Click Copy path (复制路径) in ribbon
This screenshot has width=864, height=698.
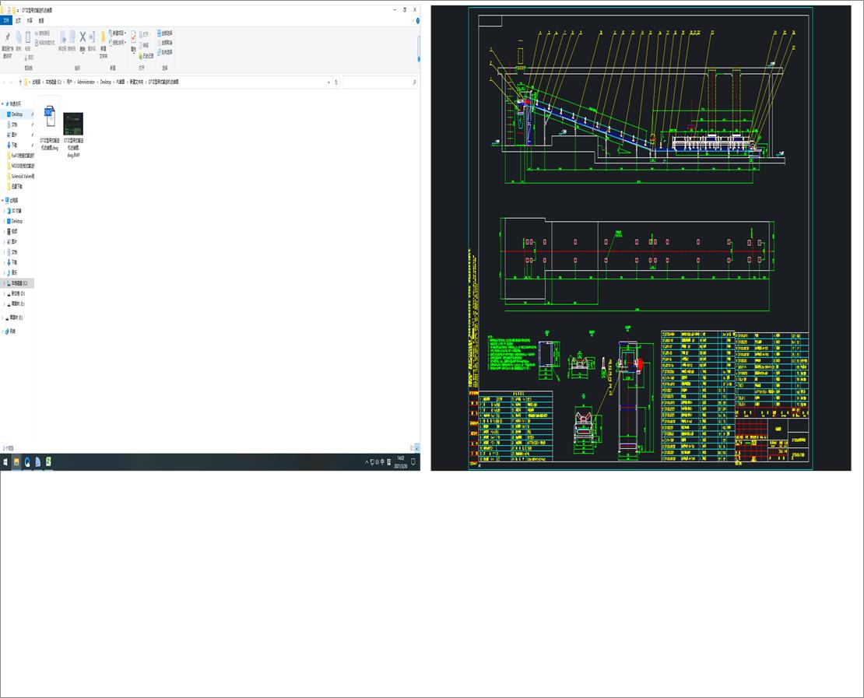point(44,33)
